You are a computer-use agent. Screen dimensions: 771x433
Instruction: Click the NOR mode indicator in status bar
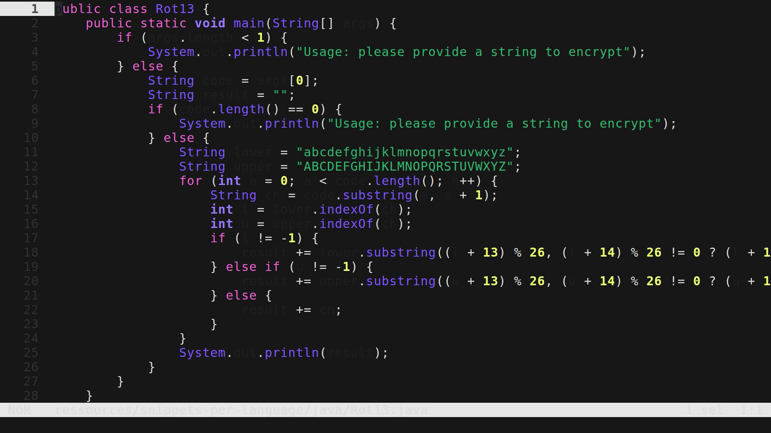[x=19, y=410]
